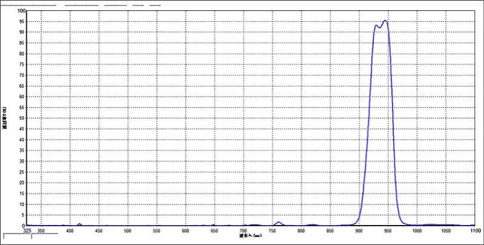Click the vertical transmittance axis title

coord(5,118)
